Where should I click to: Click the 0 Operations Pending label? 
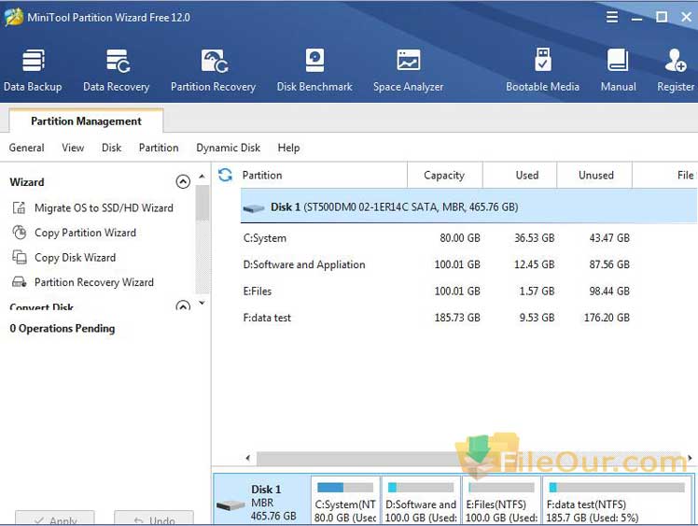pos(63,329)
